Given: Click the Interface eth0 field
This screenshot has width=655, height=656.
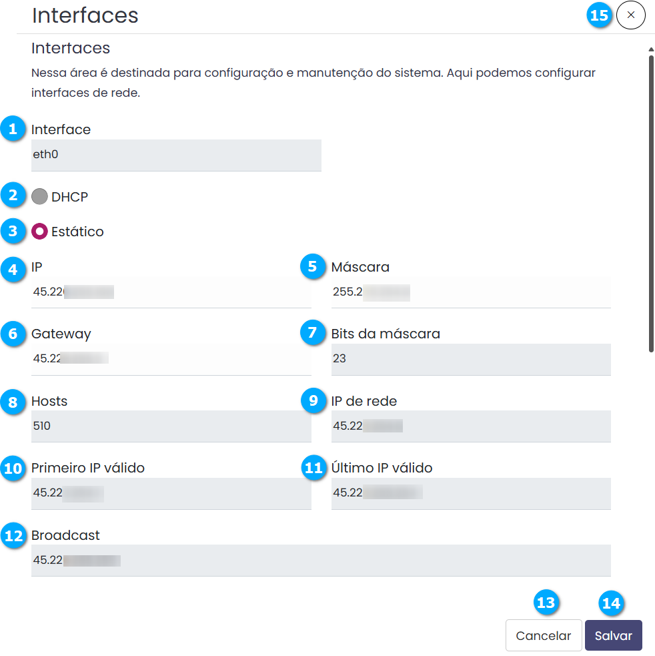Looking at the screenshot, I should click(x=176, y=155).
